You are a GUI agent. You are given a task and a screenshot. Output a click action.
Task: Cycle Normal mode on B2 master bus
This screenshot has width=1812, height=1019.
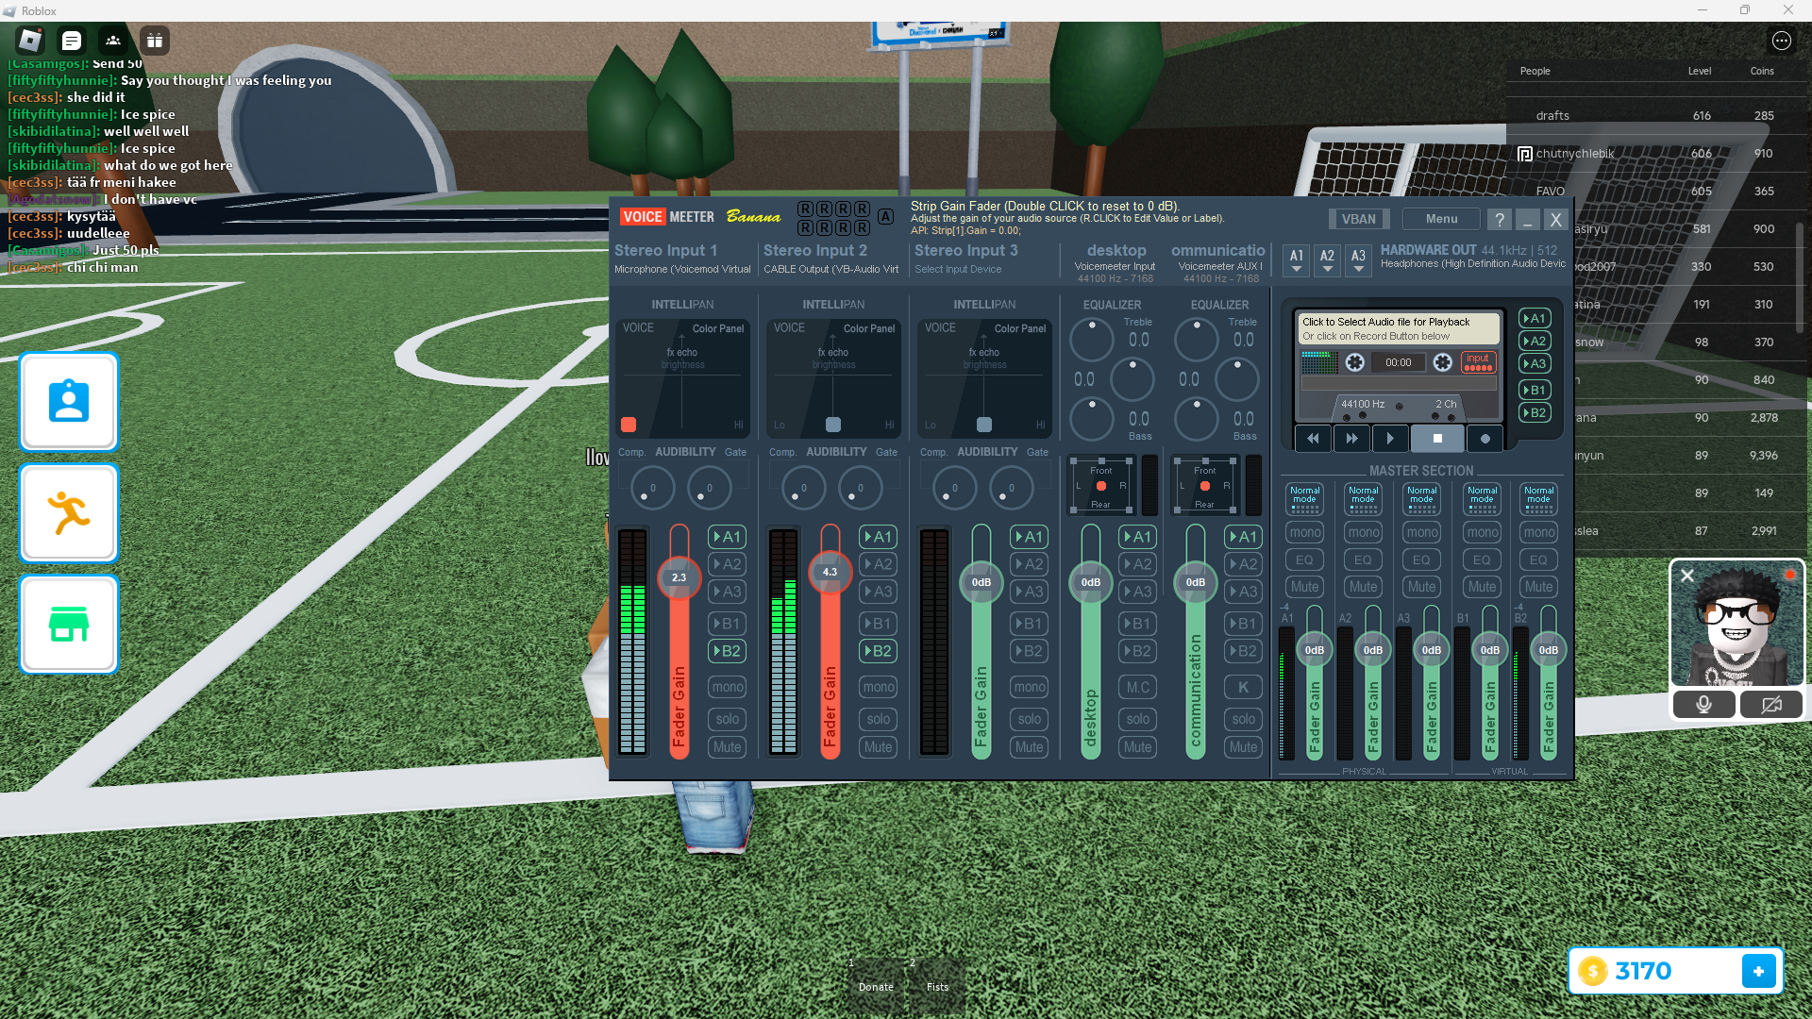pyautogui.click(x=1538, y=498)
